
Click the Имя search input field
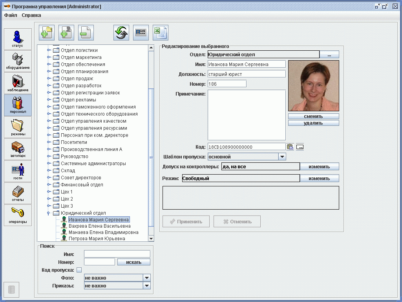[x=117, y=254]
